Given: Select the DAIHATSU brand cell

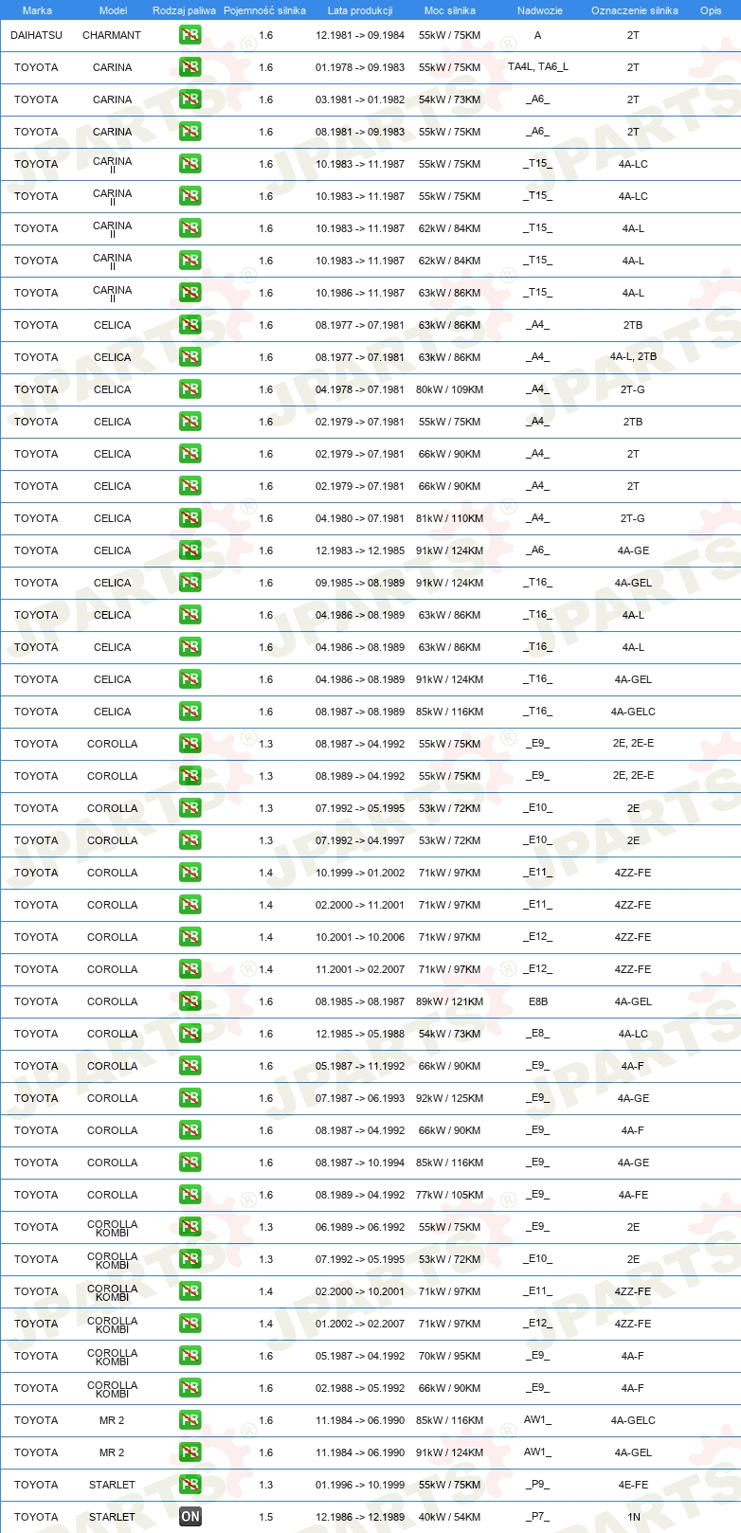Looking at the screenshot, I should coord(36,35).
